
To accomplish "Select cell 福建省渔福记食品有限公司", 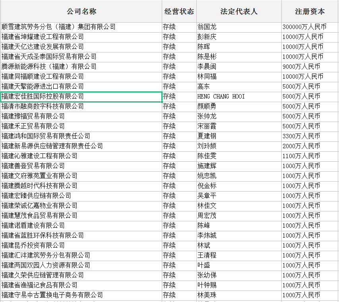I will [81, 286].
